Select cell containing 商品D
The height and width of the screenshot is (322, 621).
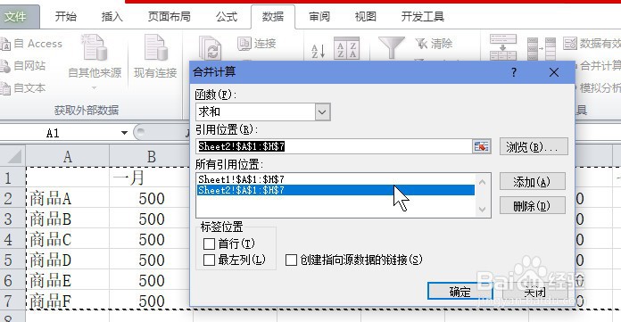pos(68,260)
